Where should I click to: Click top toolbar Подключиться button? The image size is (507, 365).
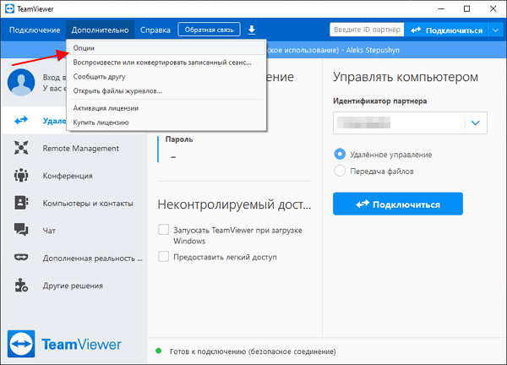tap(446, 30)
